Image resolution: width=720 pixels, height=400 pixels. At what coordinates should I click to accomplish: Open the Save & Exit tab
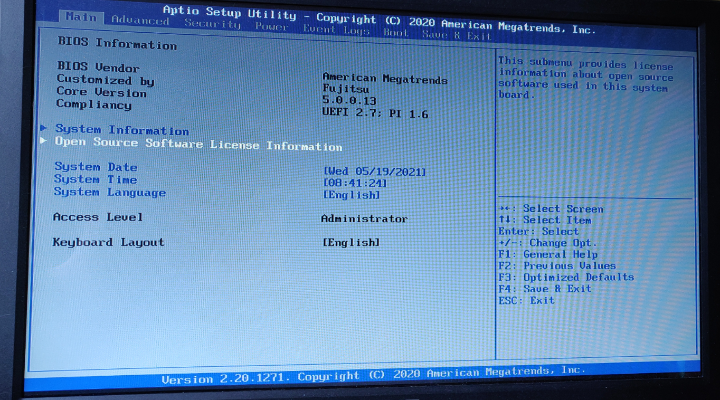click(x=457, y=35)
